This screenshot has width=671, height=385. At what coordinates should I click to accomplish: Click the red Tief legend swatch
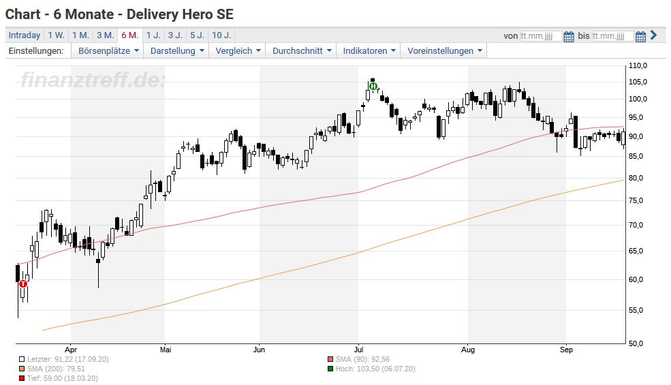click(x=22, y=379)
